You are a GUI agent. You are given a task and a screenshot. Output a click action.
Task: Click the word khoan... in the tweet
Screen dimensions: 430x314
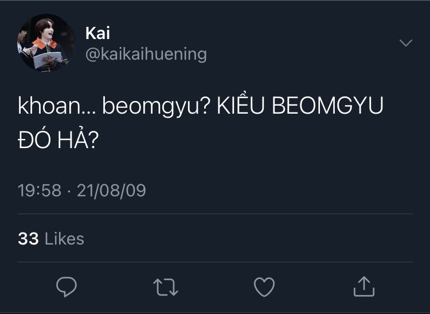pyautogui.click(x=56, y=107)
